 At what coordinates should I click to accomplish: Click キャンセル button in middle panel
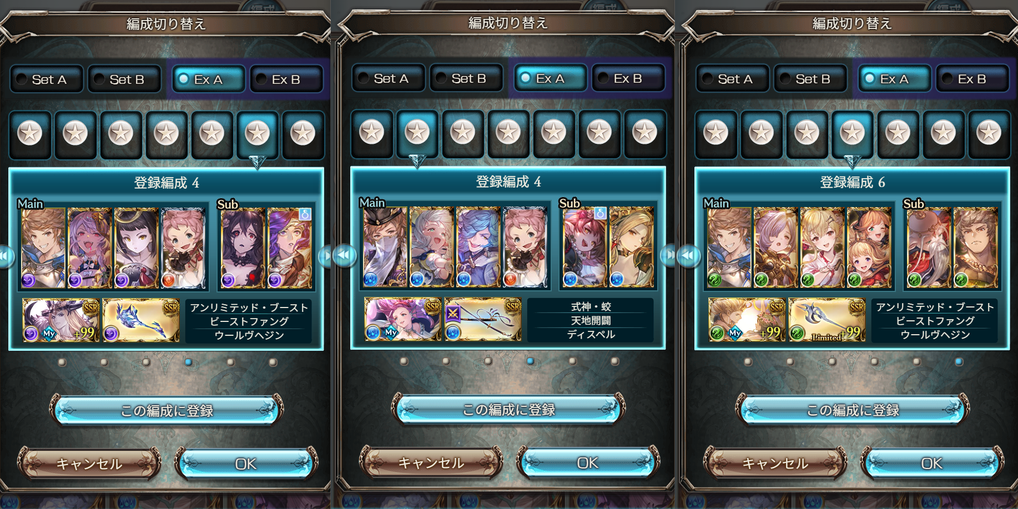pos(431,462)
